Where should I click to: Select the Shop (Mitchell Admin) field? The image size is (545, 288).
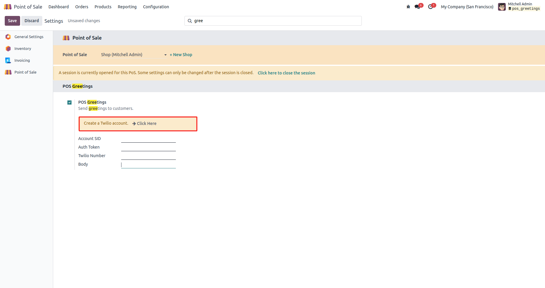[x=134, y=55]
